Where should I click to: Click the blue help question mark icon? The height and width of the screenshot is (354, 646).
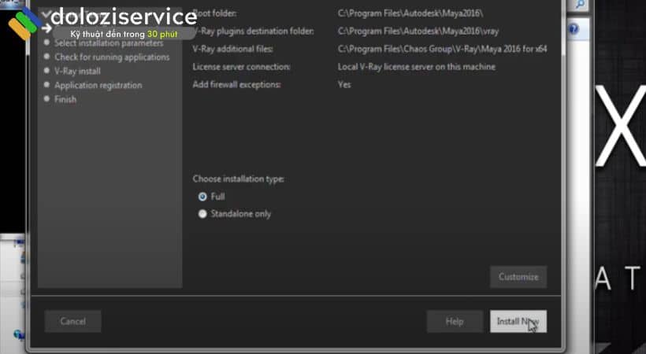pyautogui.click(x=574, y=30)
